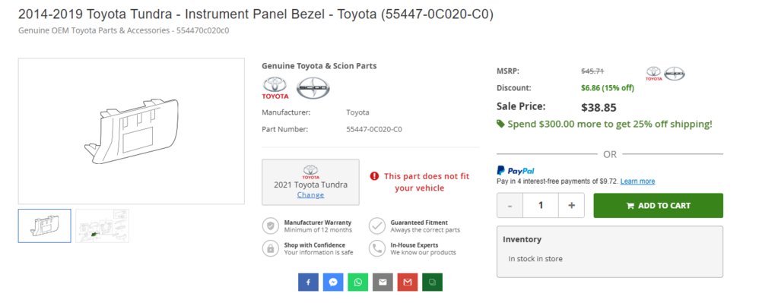This screenshot has width=778, height=303.
Task: Share via the Messenger icon
Action: click(333, 282)
